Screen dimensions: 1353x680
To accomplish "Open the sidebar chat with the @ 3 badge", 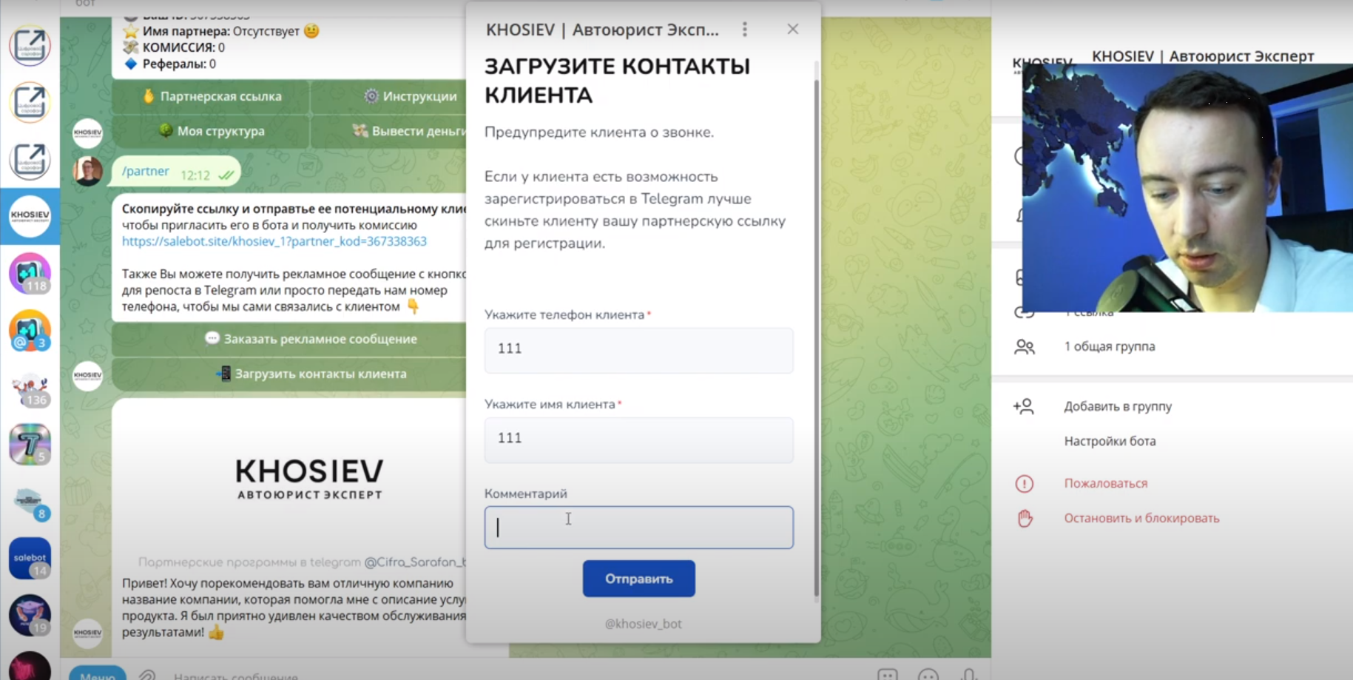I will (30, 330).
